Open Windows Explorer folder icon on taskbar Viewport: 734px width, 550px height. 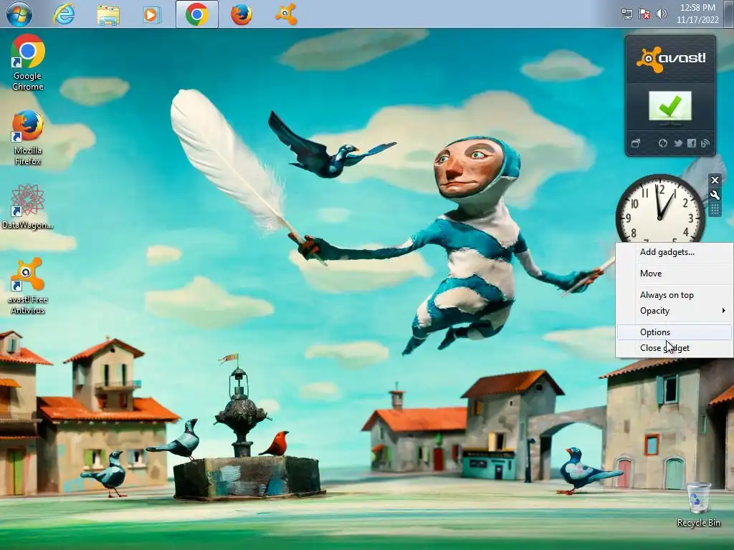tap(108, 14)
